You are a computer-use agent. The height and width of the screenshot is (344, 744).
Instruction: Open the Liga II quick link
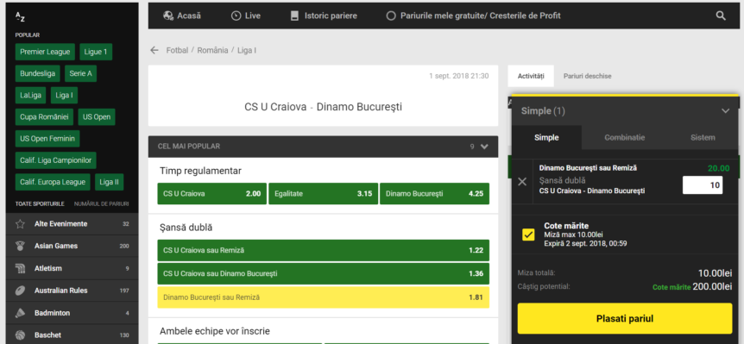[109, 182]
